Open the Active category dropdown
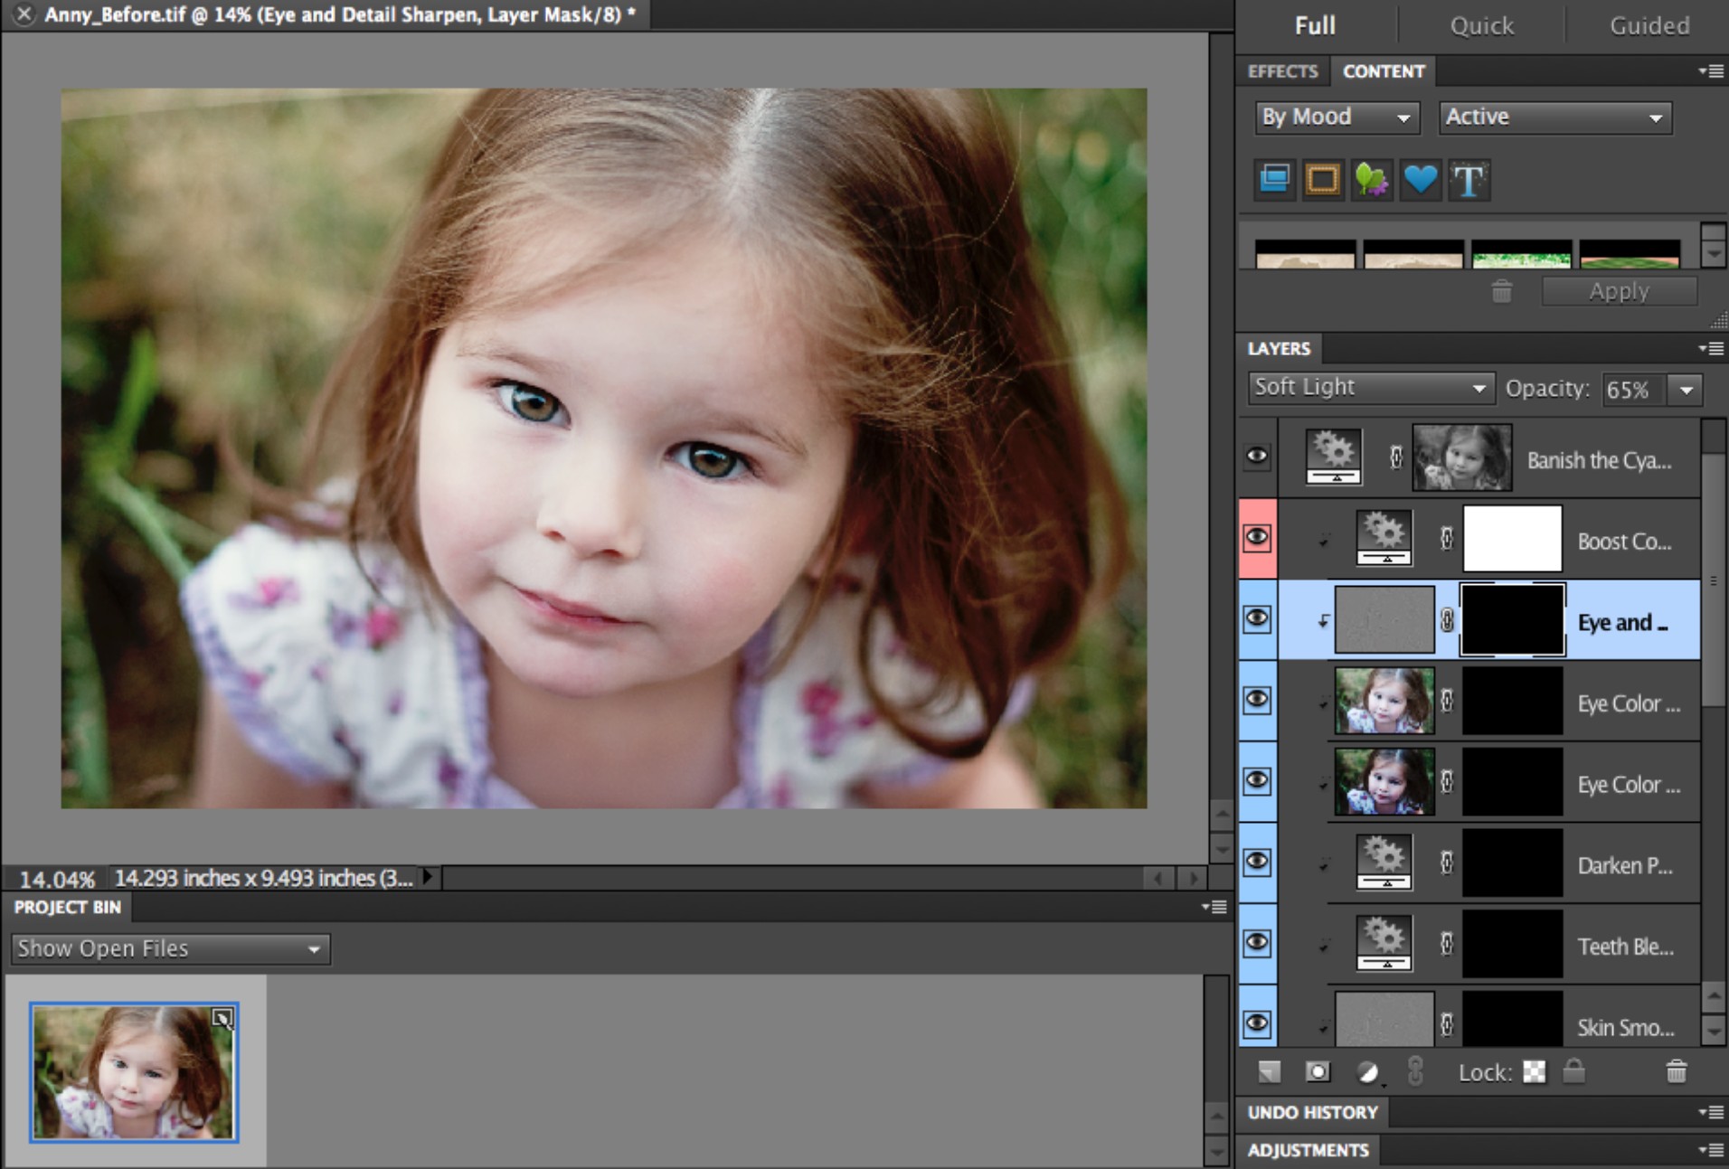This screenshot has width=1729, height=1169. tap(1555, 118)
